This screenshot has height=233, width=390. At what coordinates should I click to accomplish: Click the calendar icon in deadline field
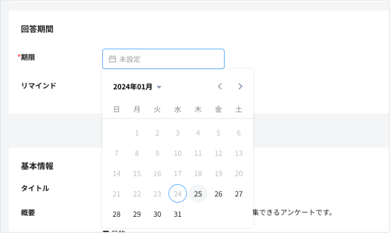coord(112,59)
